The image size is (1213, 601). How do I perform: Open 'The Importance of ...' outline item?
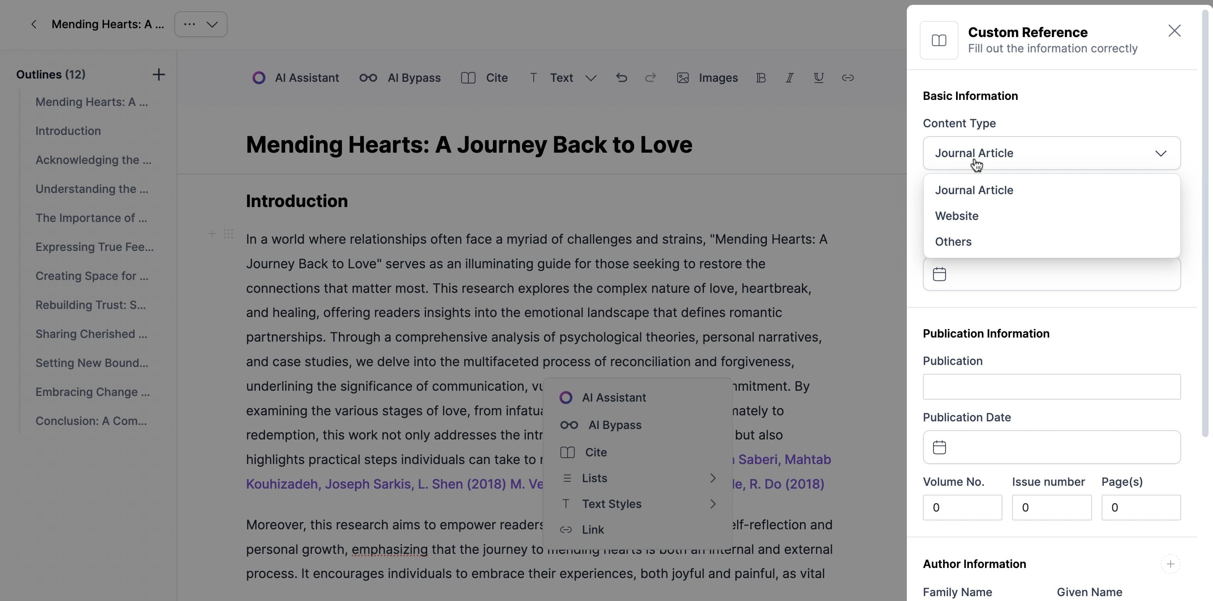point(91,218)
